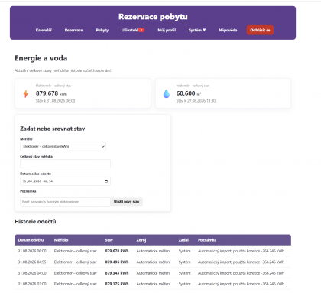This screenshot has height=293, width=321.
Task: Click the Stav column header
Action: 109,240
